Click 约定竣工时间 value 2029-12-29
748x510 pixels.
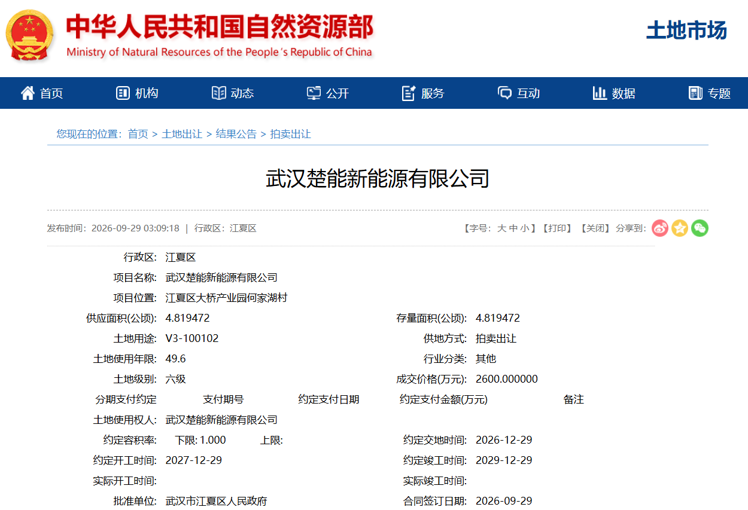pyautogui.click(x=504, y=460)
